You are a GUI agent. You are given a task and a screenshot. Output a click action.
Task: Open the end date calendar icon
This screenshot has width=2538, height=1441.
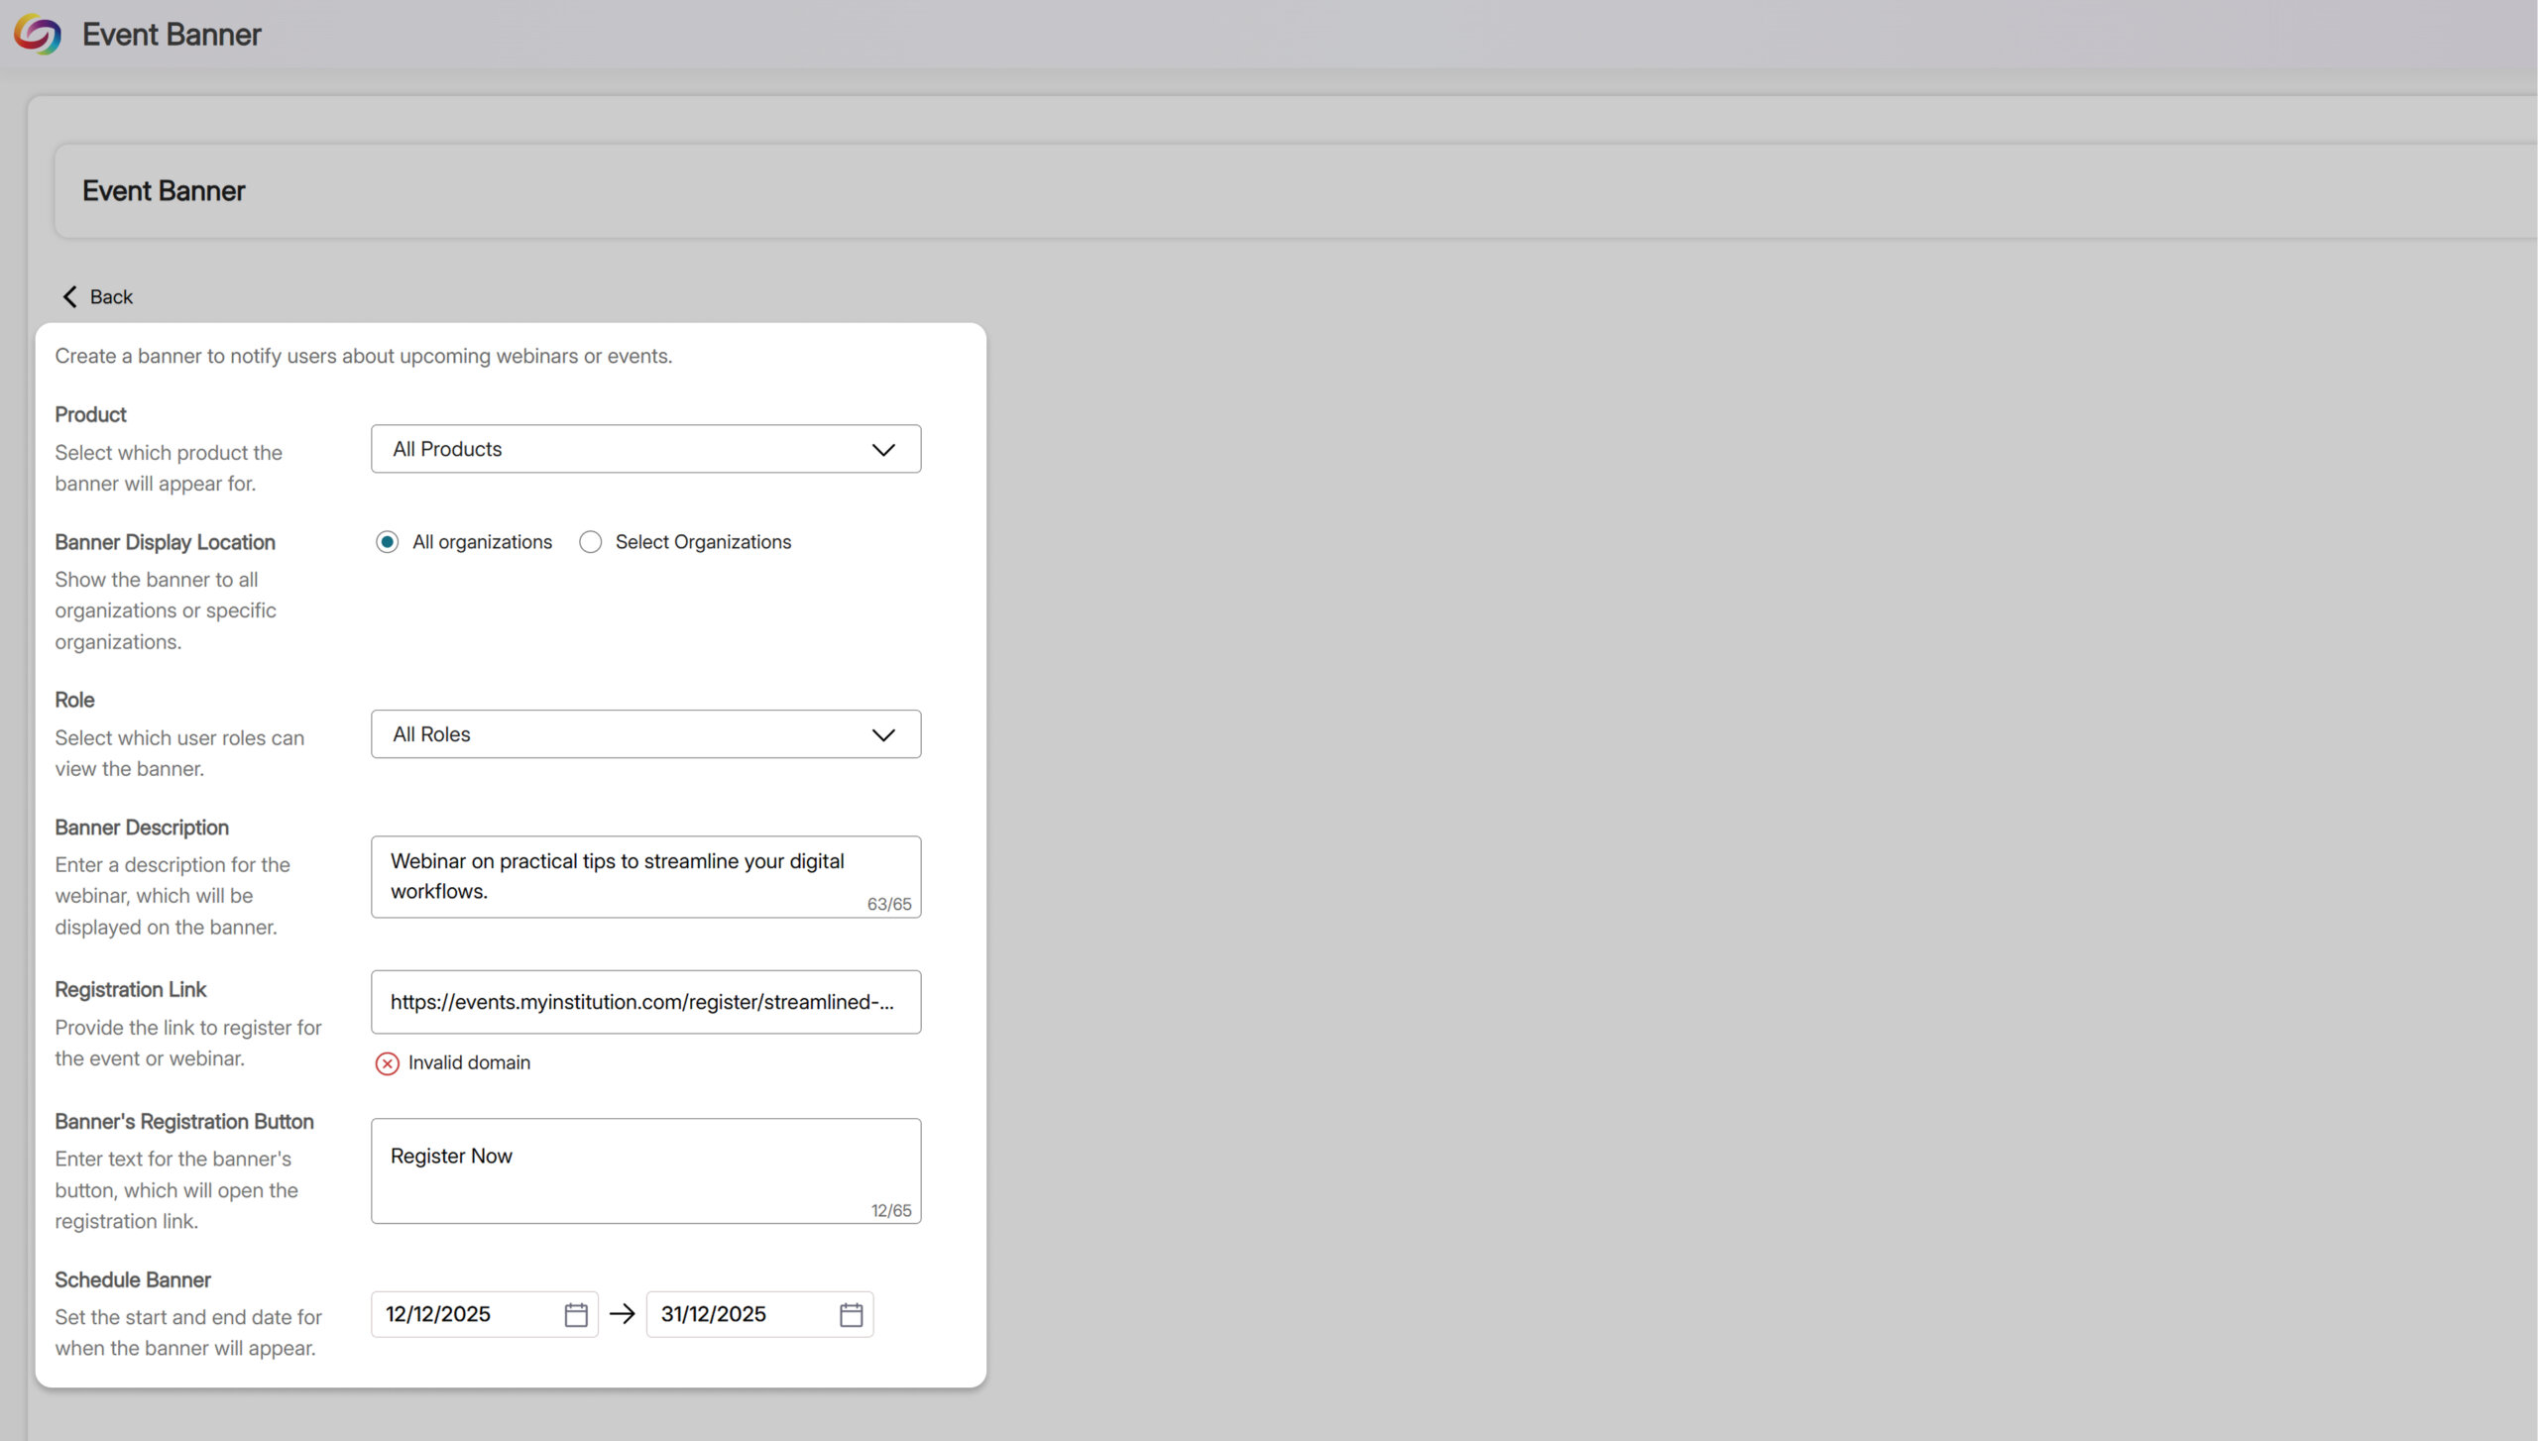click(x=851, y=1314)
